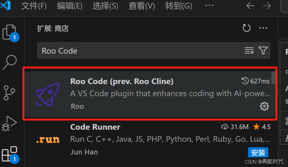Focus the Roo Code search field

[153, 50]
